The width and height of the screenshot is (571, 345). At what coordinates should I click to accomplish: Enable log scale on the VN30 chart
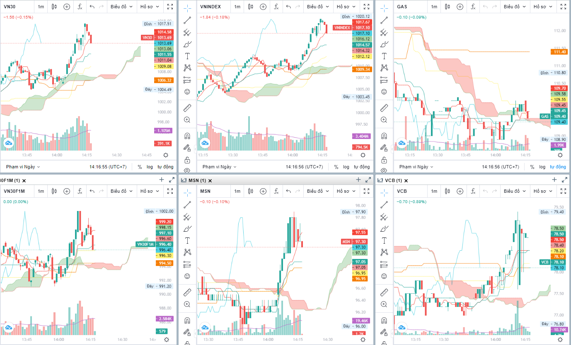[x=149, y=167]
